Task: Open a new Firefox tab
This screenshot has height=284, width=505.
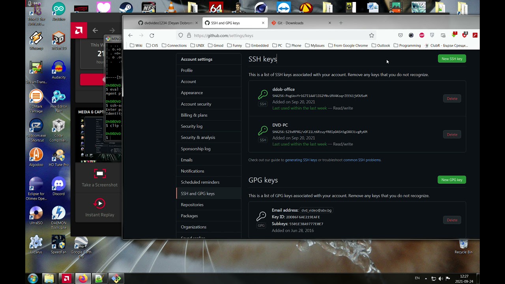Action: 341,23
